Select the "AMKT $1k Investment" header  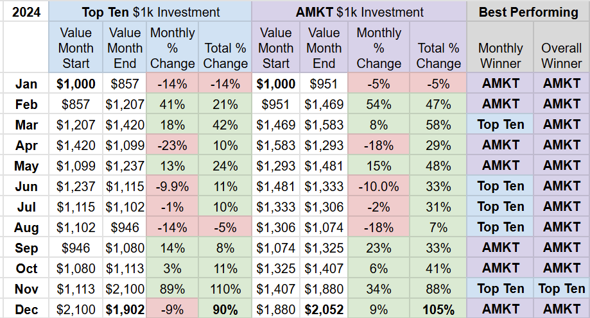pos(359,12)
